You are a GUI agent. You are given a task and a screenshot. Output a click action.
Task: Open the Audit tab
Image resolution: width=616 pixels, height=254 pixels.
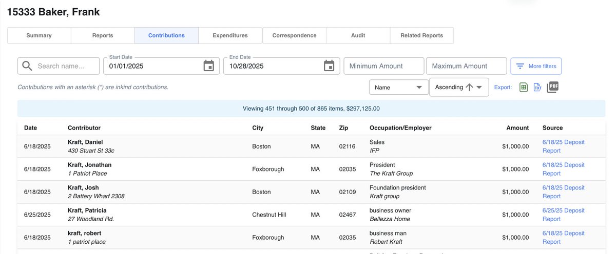point(358,35)
